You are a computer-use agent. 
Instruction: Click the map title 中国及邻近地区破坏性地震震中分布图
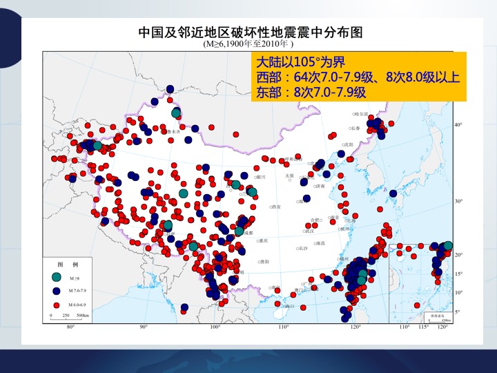pyautogui.click(x=250, y=32)
